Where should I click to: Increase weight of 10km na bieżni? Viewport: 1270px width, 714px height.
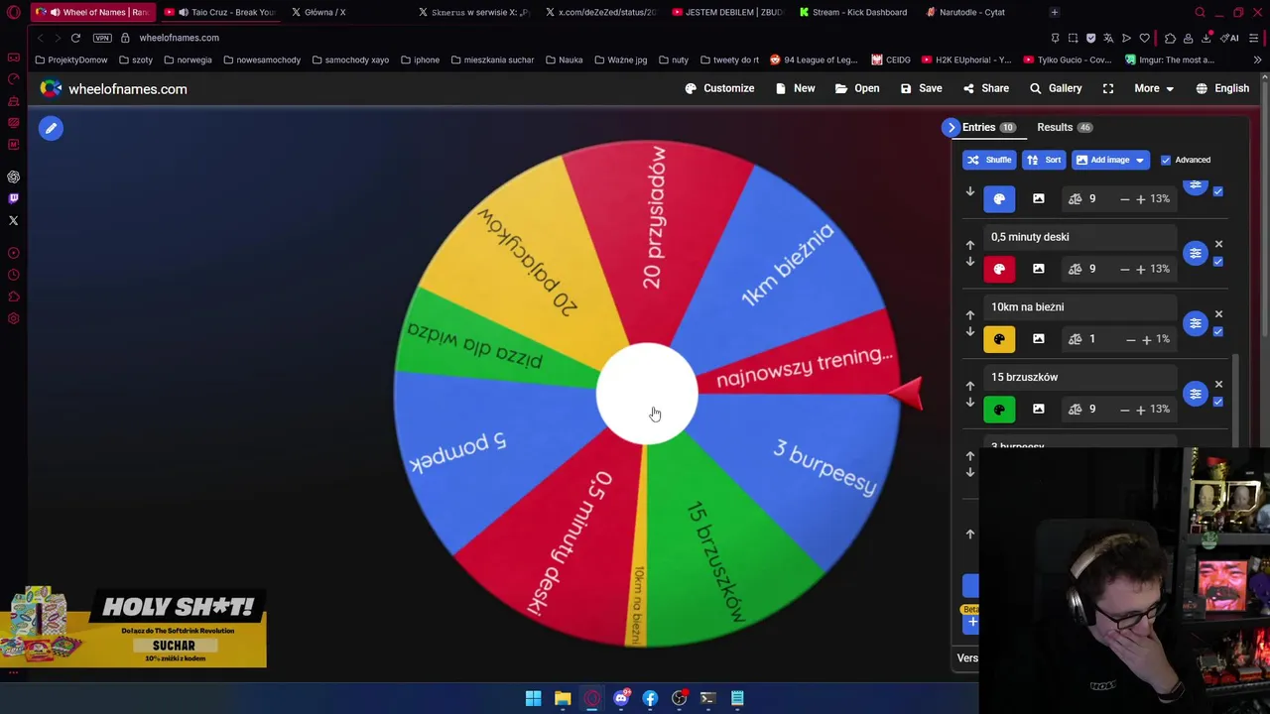tap(1146, 339)
